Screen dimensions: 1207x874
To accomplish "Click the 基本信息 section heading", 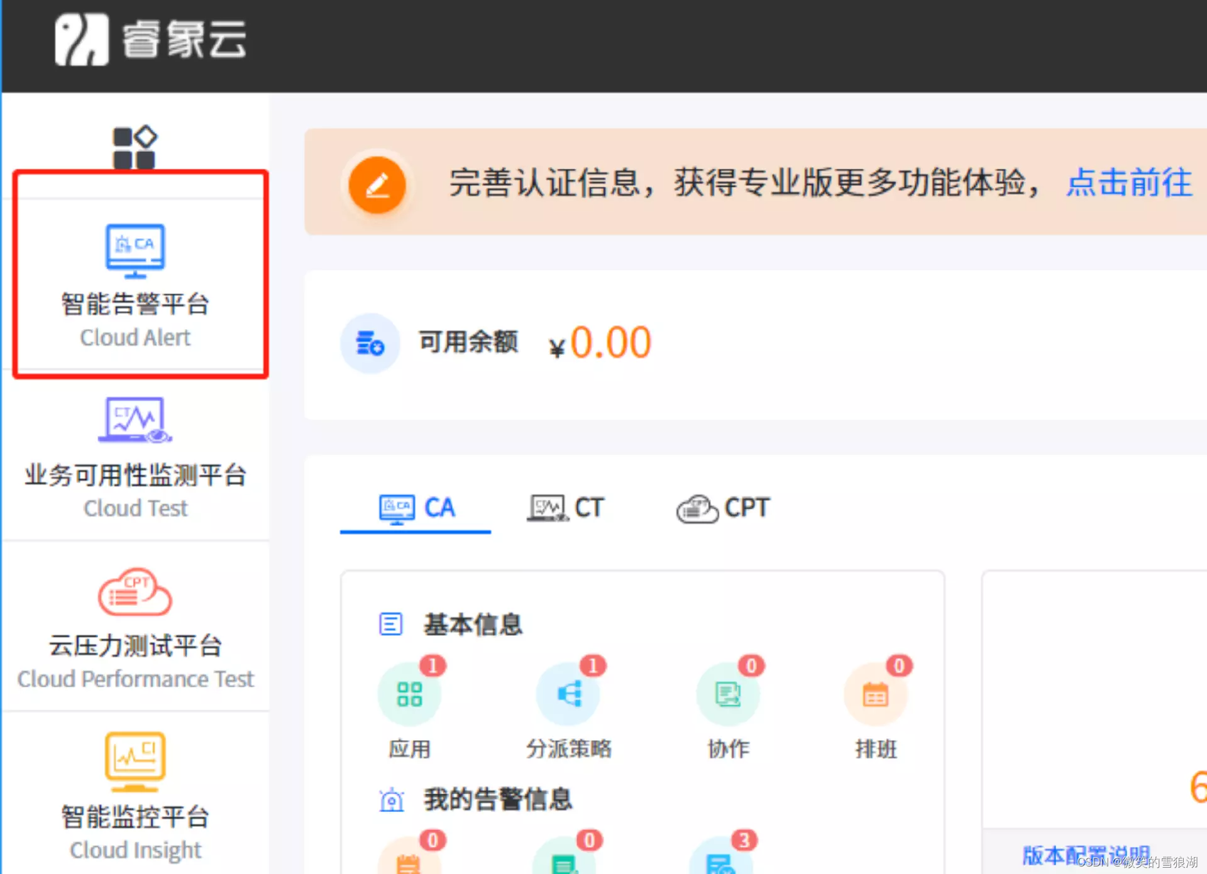I will click(473, 624).
